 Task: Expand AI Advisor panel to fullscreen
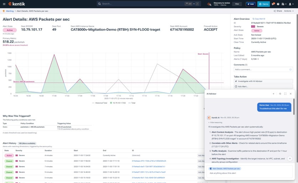(x=285, y=94)
